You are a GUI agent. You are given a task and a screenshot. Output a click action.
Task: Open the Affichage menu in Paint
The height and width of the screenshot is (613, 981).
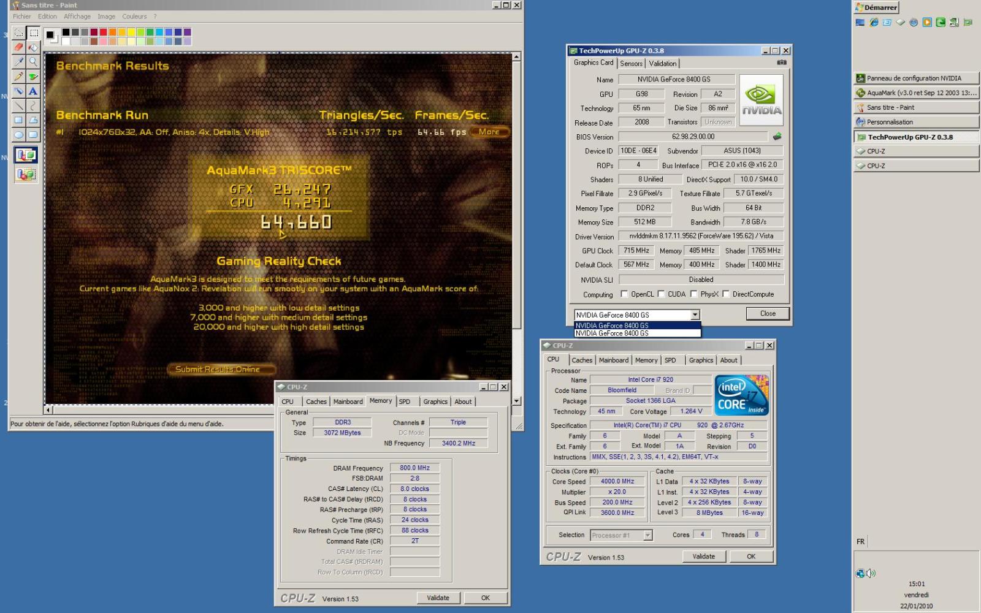coord(77,17)
